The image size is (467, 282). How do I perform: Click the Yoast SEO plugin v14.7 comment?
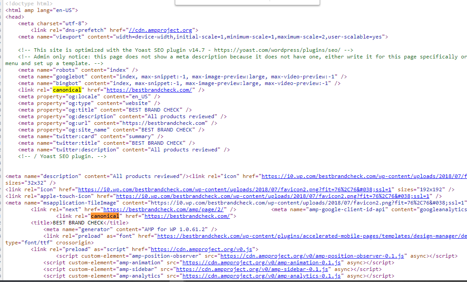[x=185, y=50]
